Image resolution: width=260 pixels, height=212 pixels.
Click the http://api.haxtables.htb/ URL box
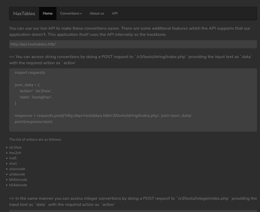tap(133, 44)
